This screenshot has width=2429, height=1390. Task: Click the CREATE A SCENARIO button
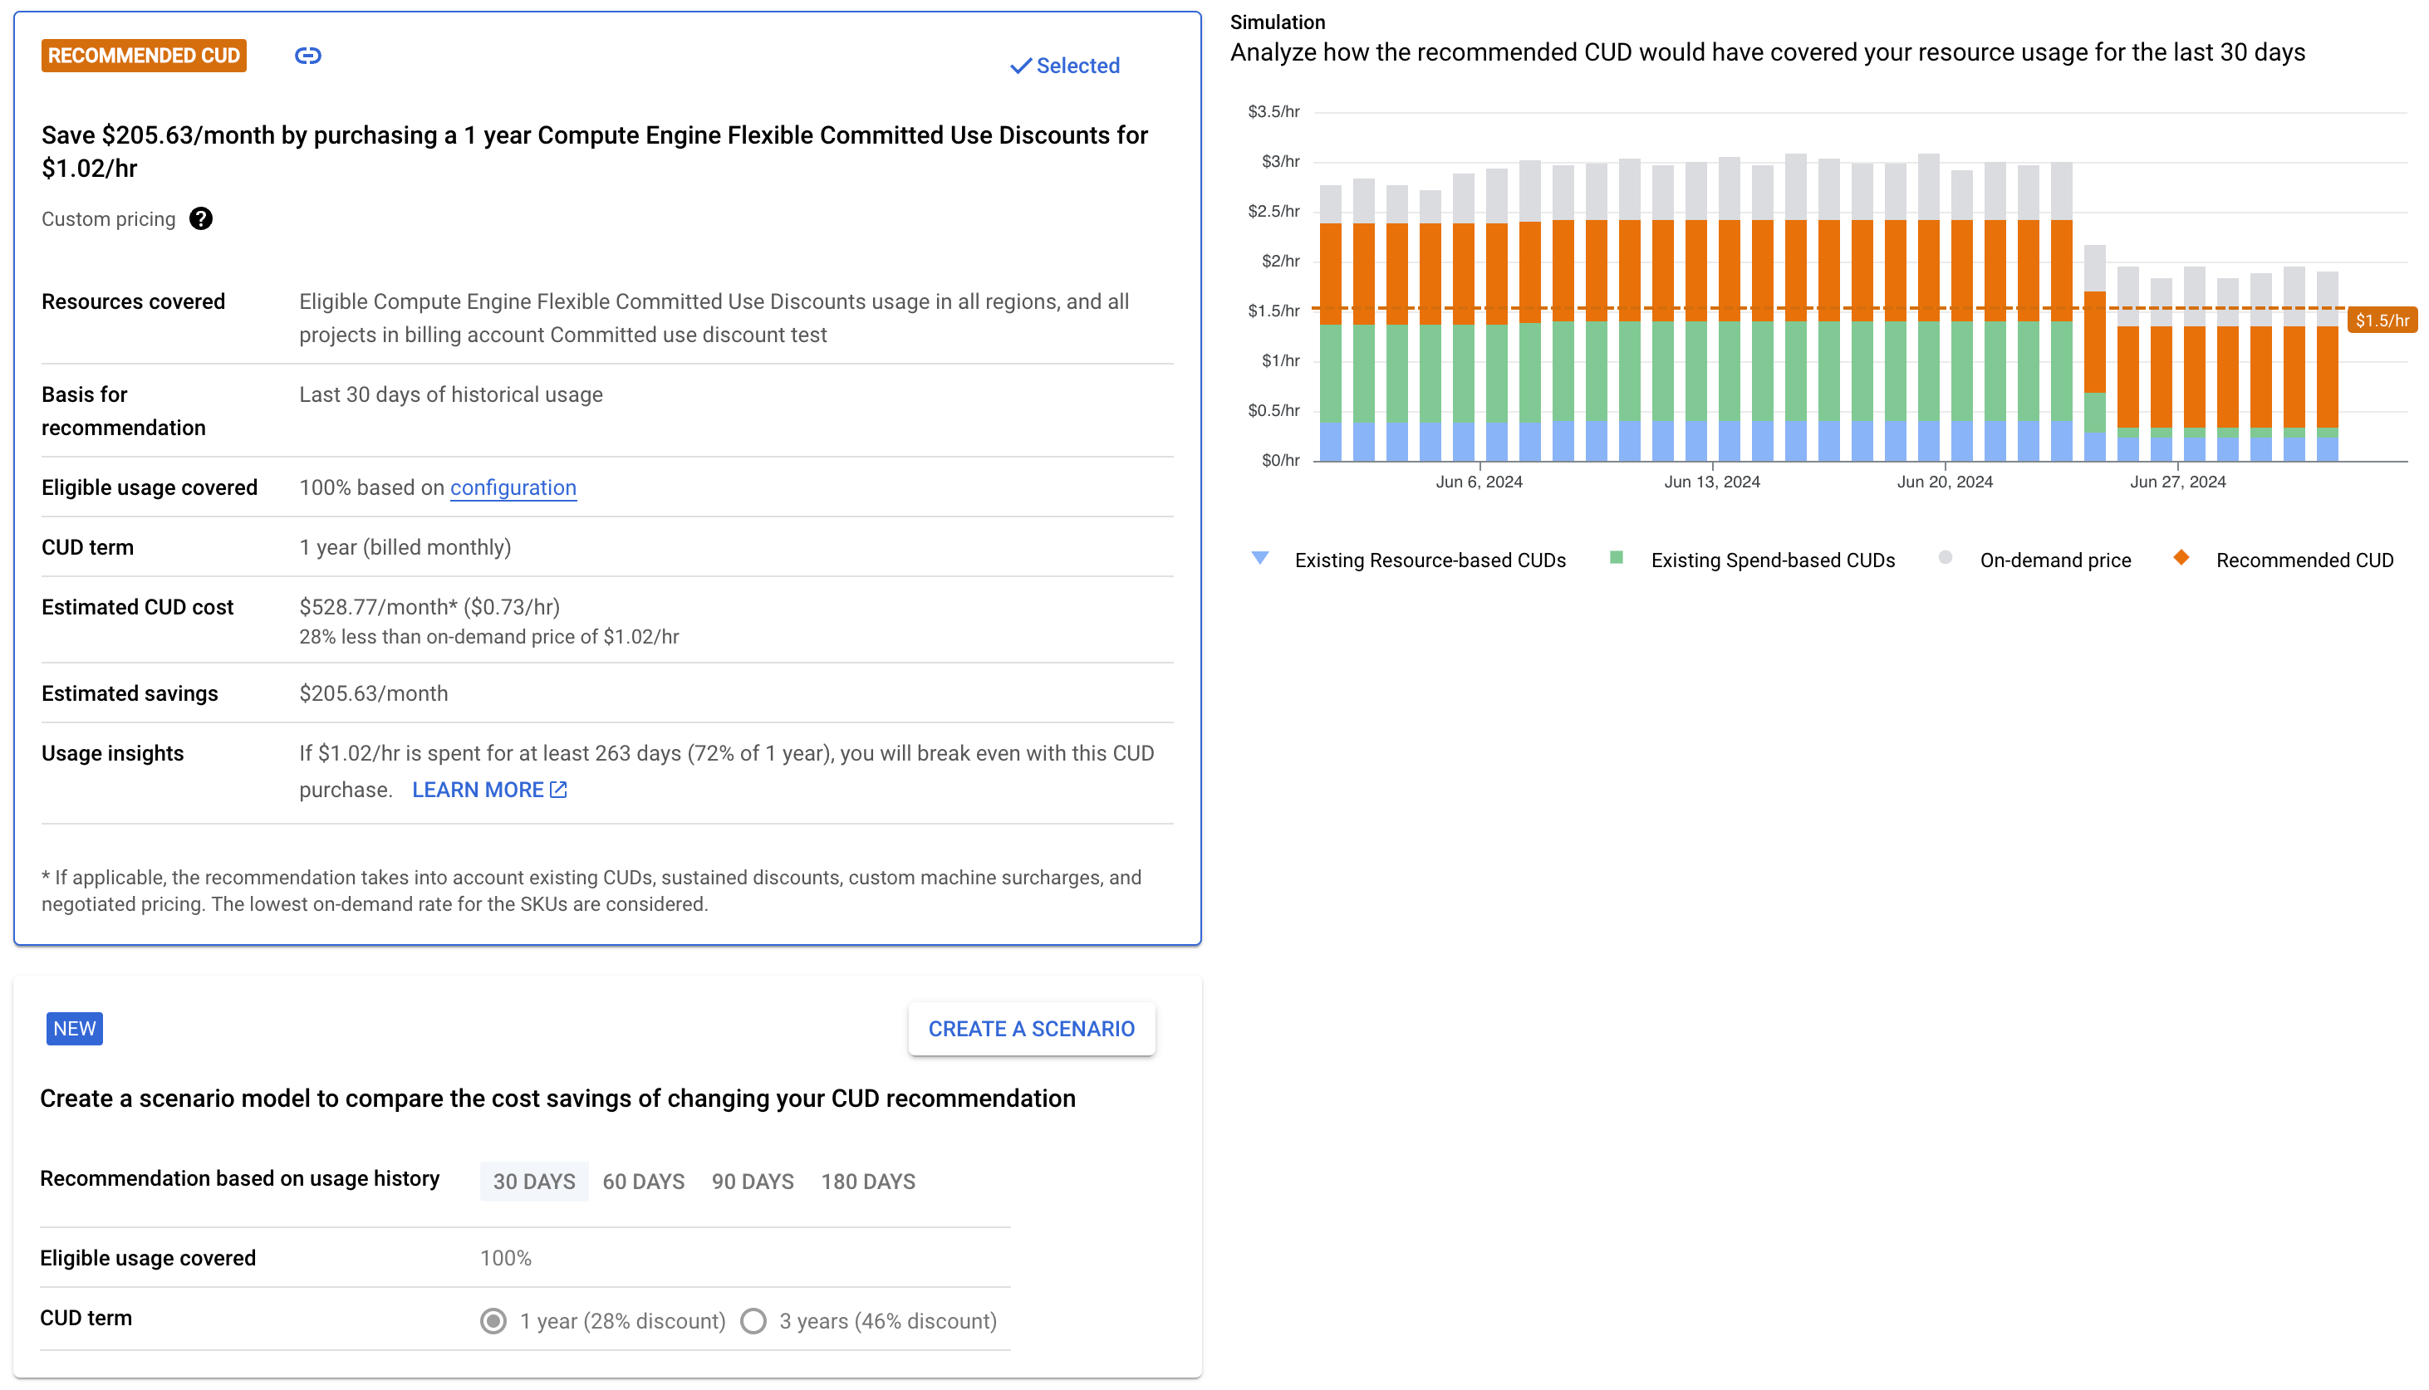point(1029,1028)
